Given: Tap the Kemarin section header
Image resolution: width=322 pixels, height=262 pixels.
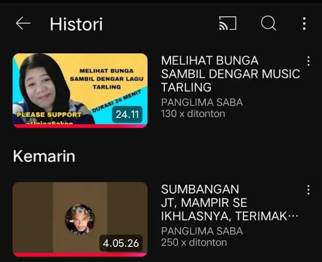Looking at the screenshot, I should 44,156.
